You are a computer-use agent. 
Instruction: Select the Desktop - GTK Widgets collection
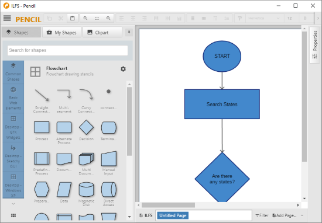13,127
